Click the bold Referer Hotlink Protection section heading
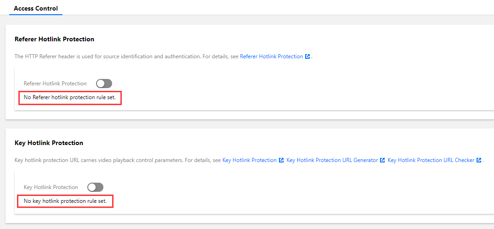494x229 pixels. 54,39
